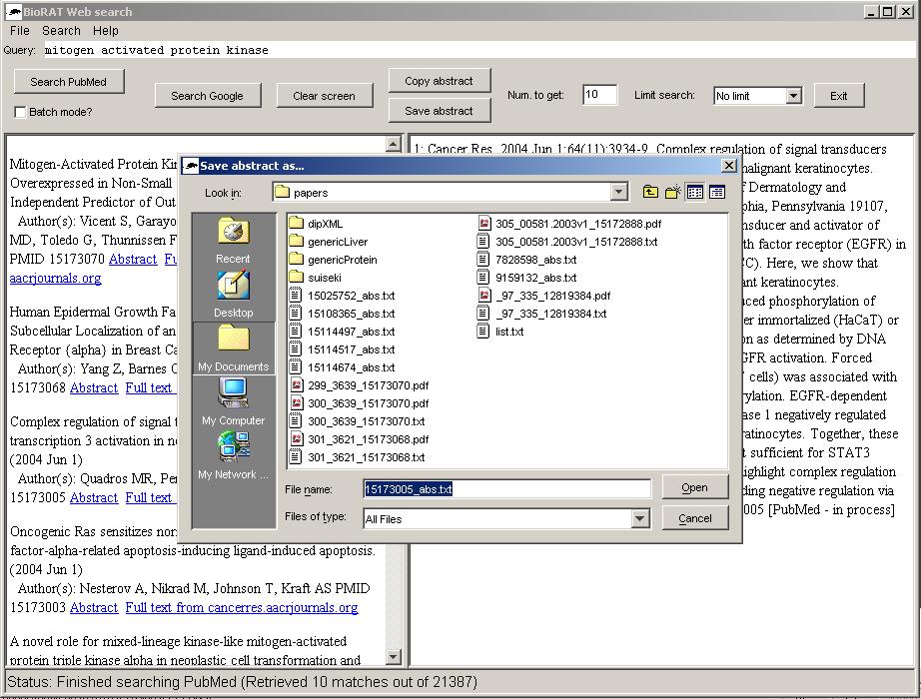
Task: Expand the Look in folder dropdown
Action: pos(618,192)
